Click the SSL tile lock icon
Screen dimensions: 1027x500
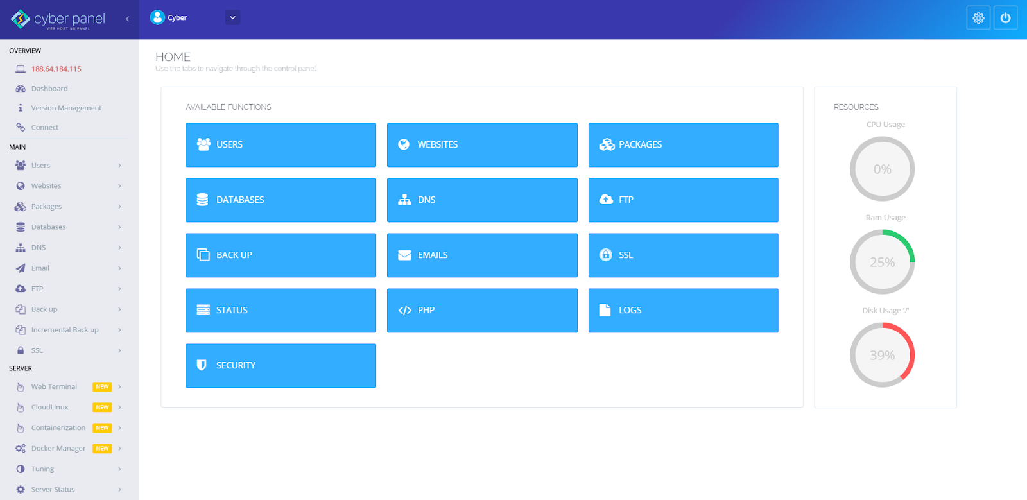(605, 255)
